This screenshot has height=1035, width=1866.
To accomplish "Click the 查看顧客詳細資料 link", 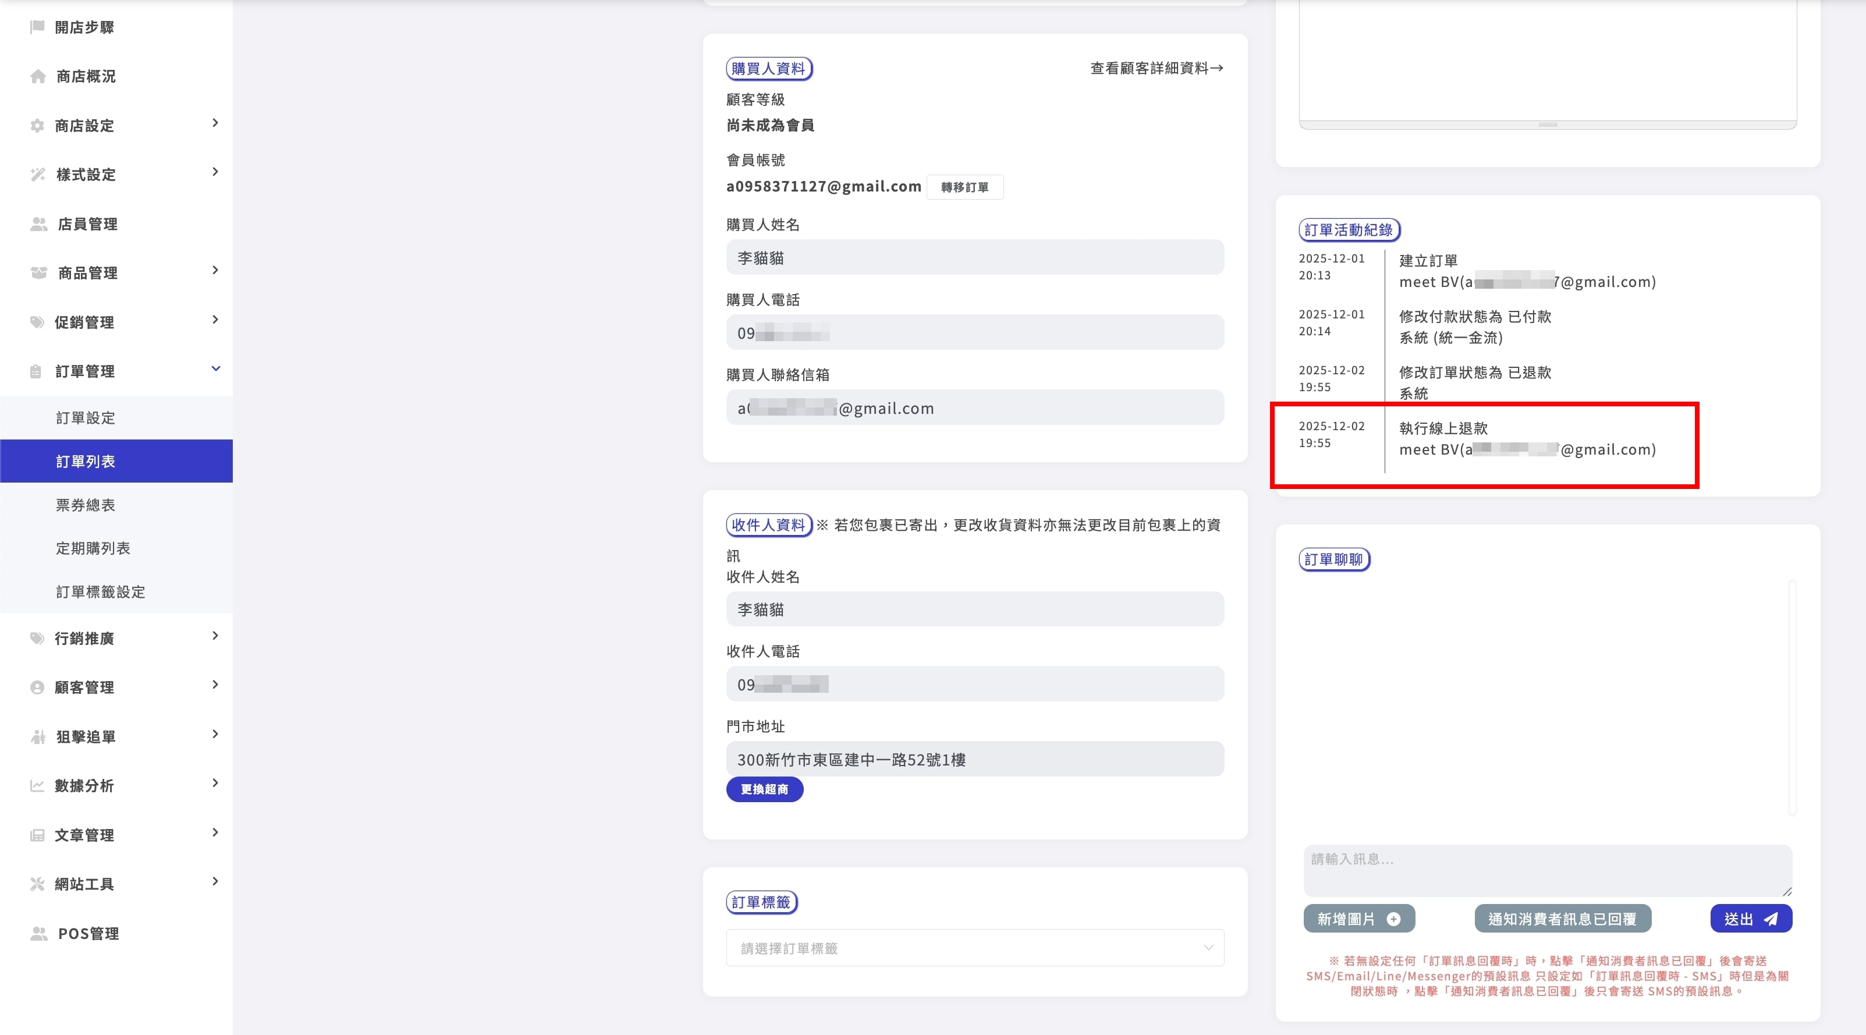I will [x=1157, y=68].
